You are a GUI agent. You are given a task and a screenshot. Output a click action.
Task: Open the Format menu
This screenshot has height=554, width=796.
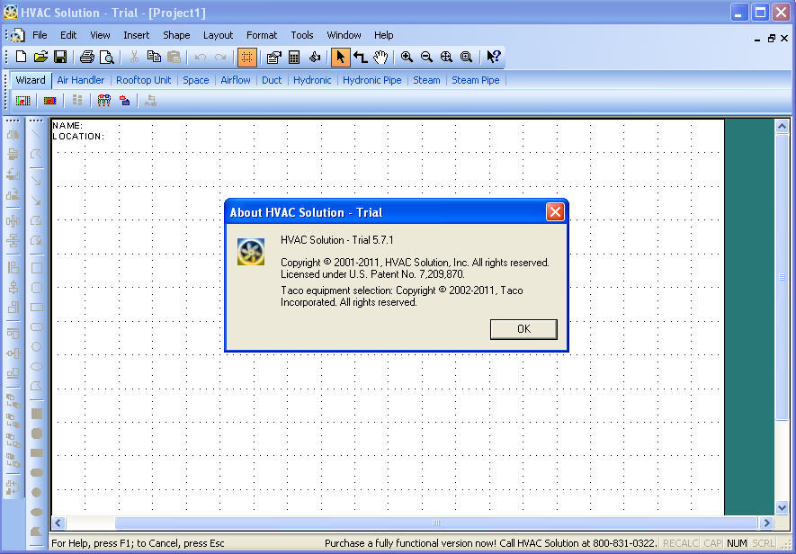tap(262, 35)
